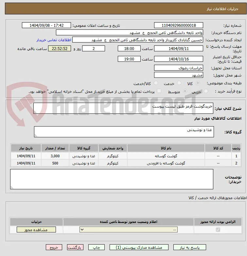Click the نام کالا column header
Image resolution: width=247 pixels, height=256 pixels.
click(166, 148)
